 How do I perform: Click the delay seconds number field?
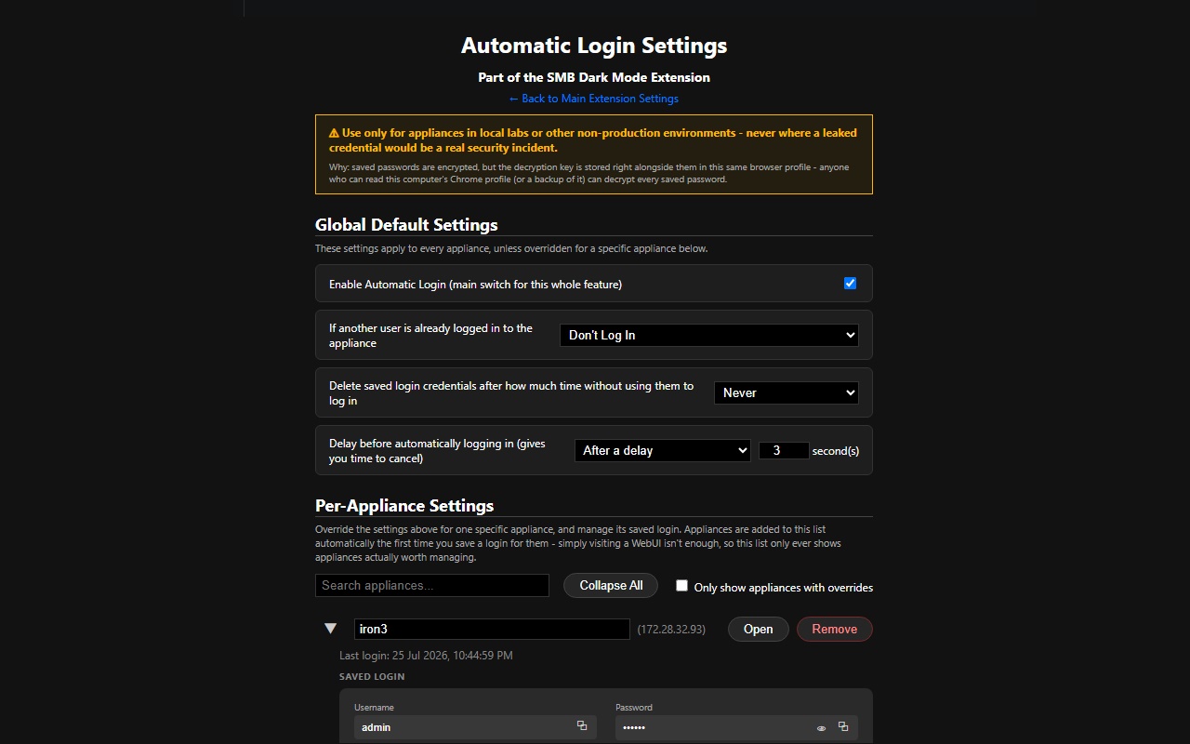[784, 450]
